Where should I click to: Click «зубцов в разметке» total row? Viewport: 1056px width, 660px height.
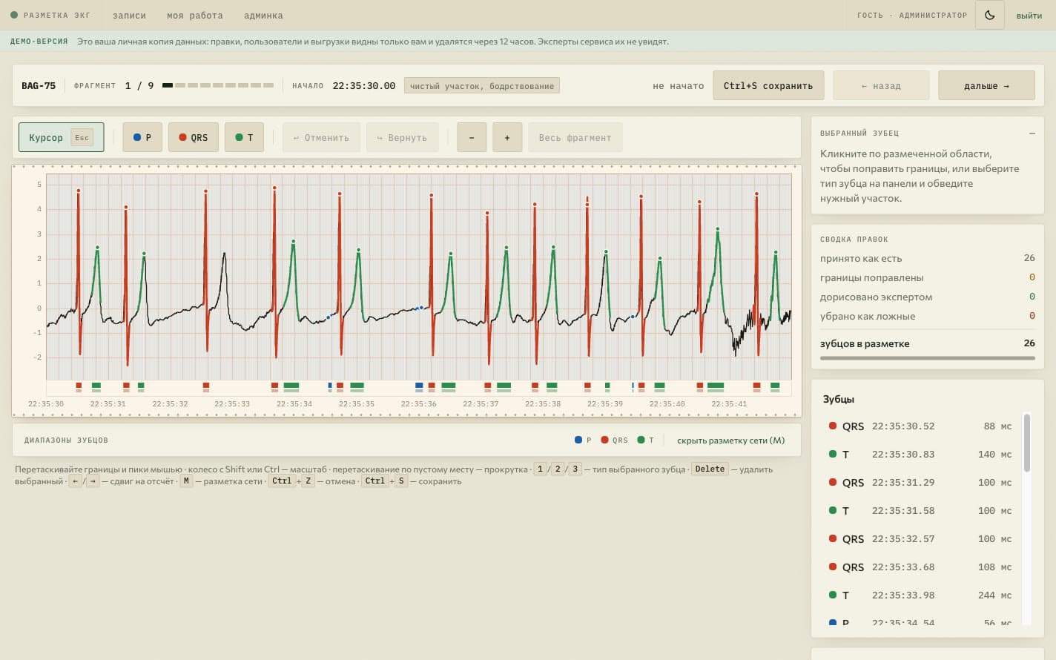[x=927, y=343]
